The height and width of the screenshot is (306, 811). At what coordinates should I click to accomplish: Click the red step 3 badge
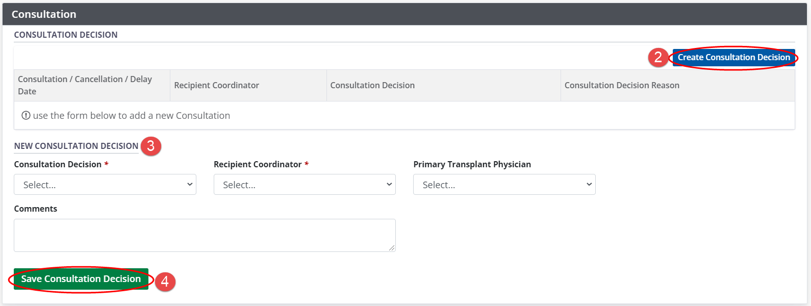pyautogui.click(x=150, y=146)
